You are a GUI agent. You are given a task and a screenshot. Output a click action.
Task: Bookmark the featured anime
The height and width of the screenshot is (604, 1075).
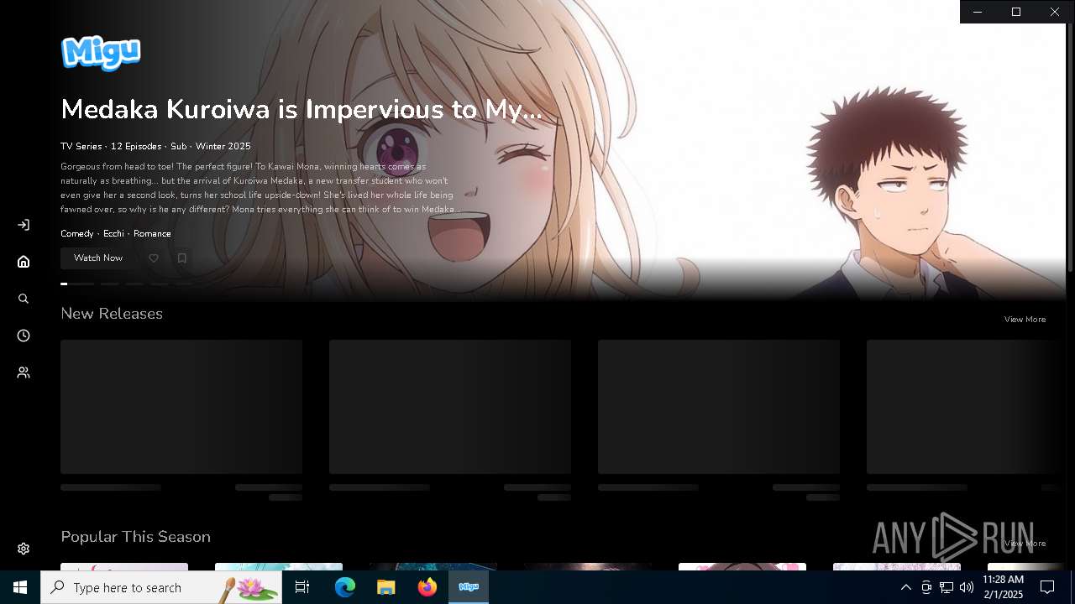[182, 258]
